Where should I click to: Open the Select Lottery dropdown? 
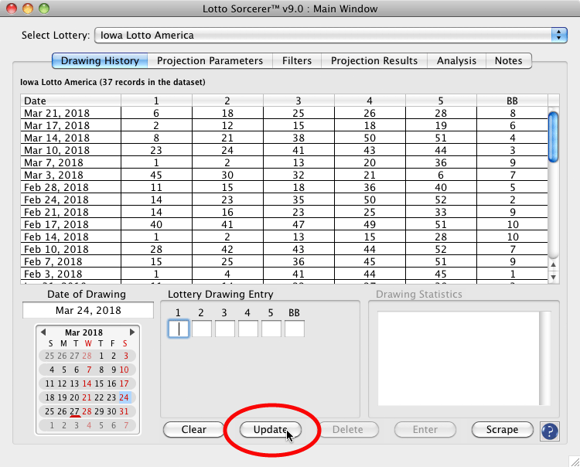(x=331, y=35)
